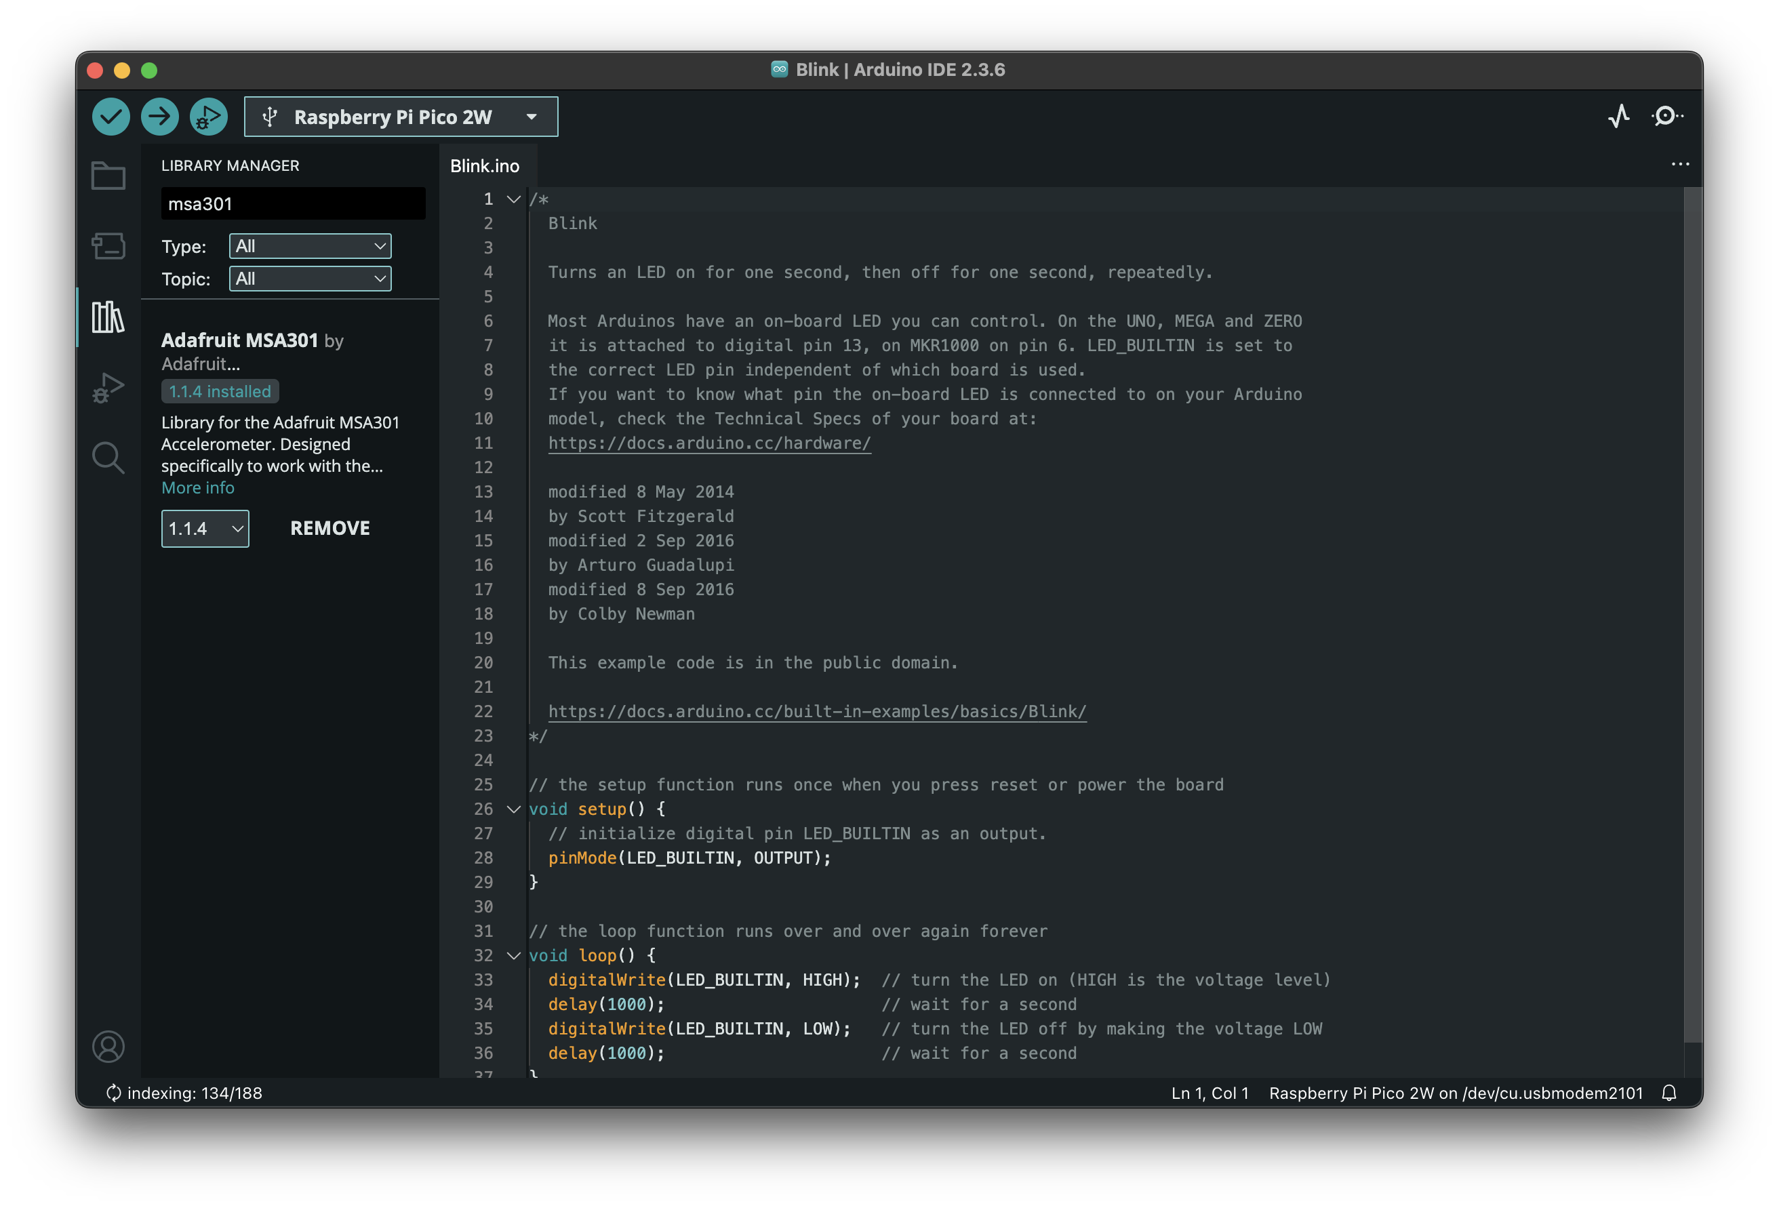Open the Sketchbook folder sidebar icon
This screenshot has width=1779, height=1208.
coord(108,176)
